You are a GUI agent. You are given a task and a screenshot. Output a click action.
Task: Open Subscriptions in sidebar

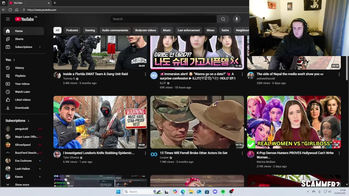[23, 47]
